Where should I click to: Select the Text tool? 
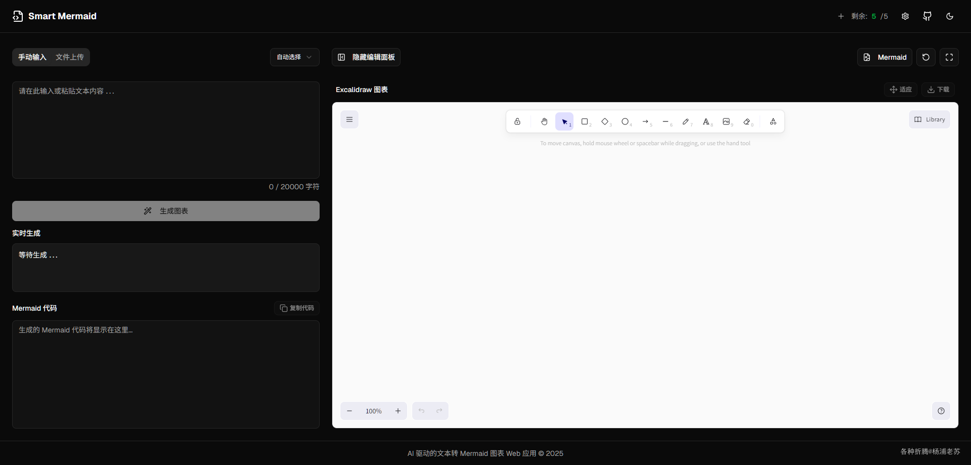(706, 121)
